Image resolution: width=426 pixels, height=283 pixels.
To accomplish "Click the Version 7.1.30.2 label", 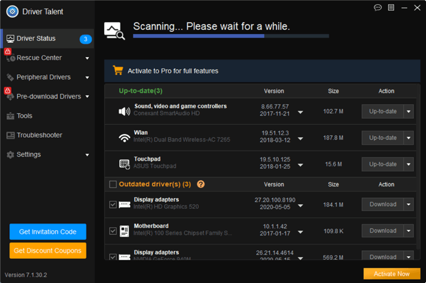I will (x=26, y=275).
